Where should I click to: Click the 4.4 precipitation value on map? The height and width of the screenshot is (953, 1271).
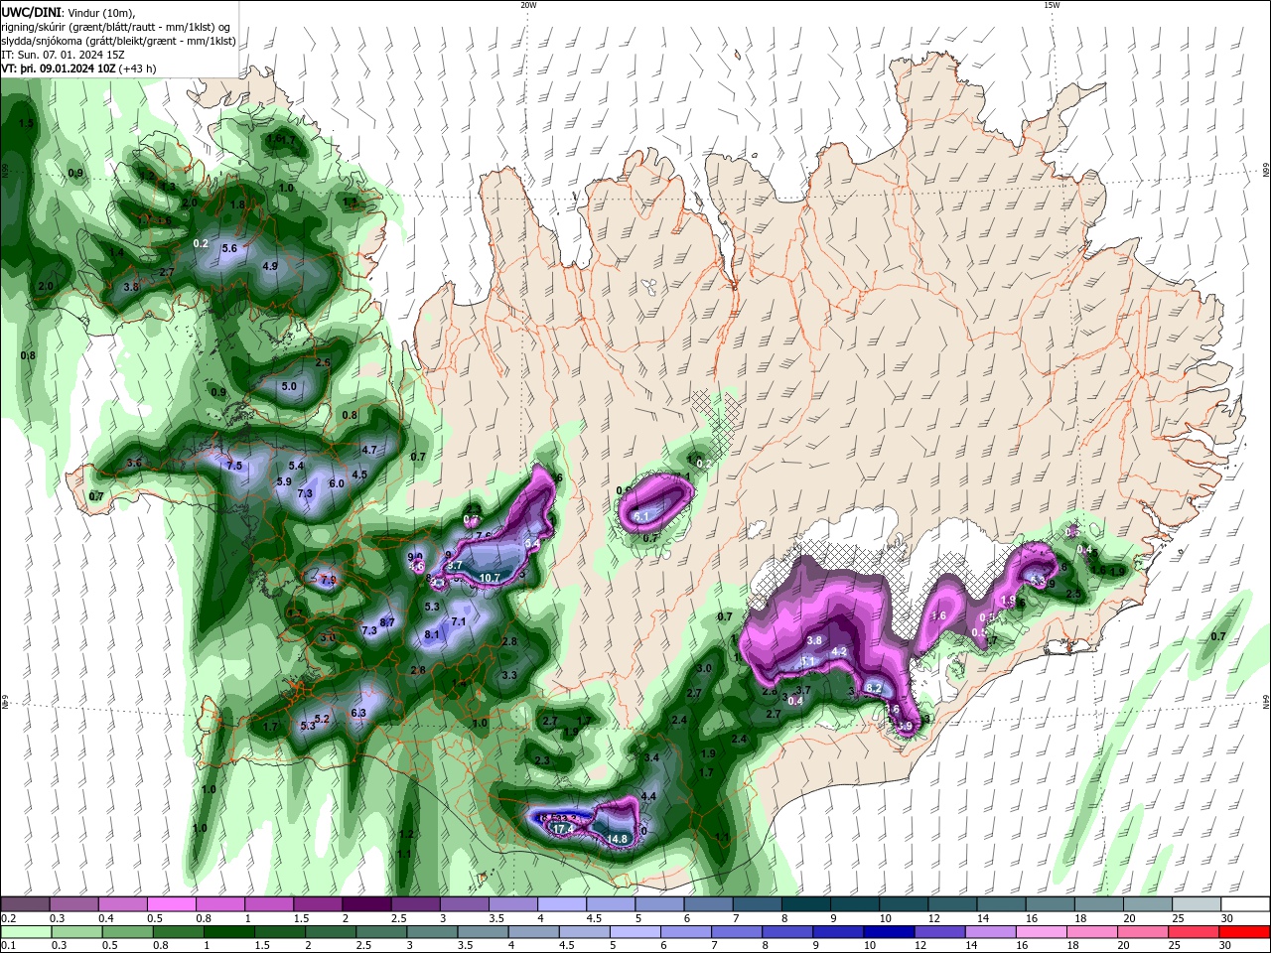649,796
